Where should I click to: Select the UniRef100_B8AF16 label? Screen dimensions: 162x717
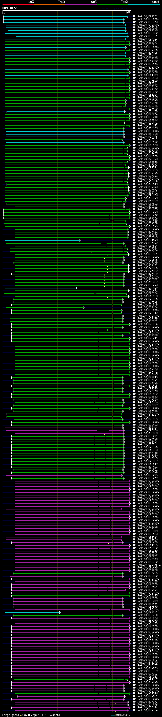(145, 58)
